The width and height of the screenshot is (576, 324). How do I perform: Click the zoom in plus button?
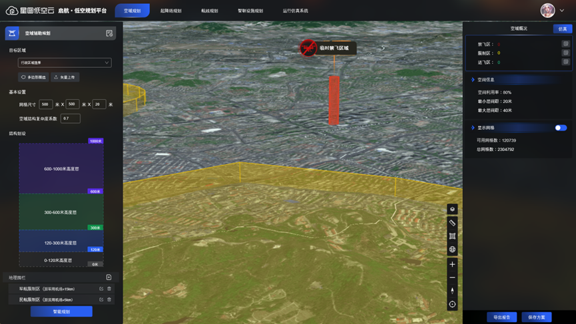pos(452,264)
